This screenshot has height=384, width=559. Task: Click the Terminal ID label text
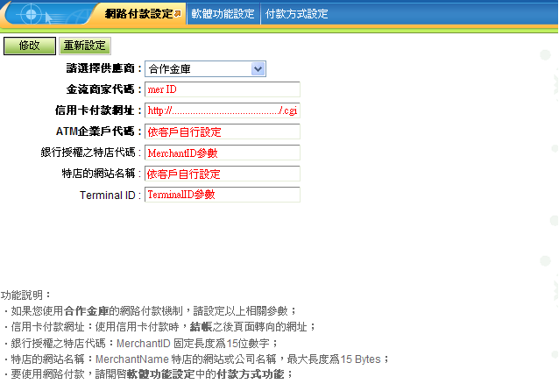109,195
